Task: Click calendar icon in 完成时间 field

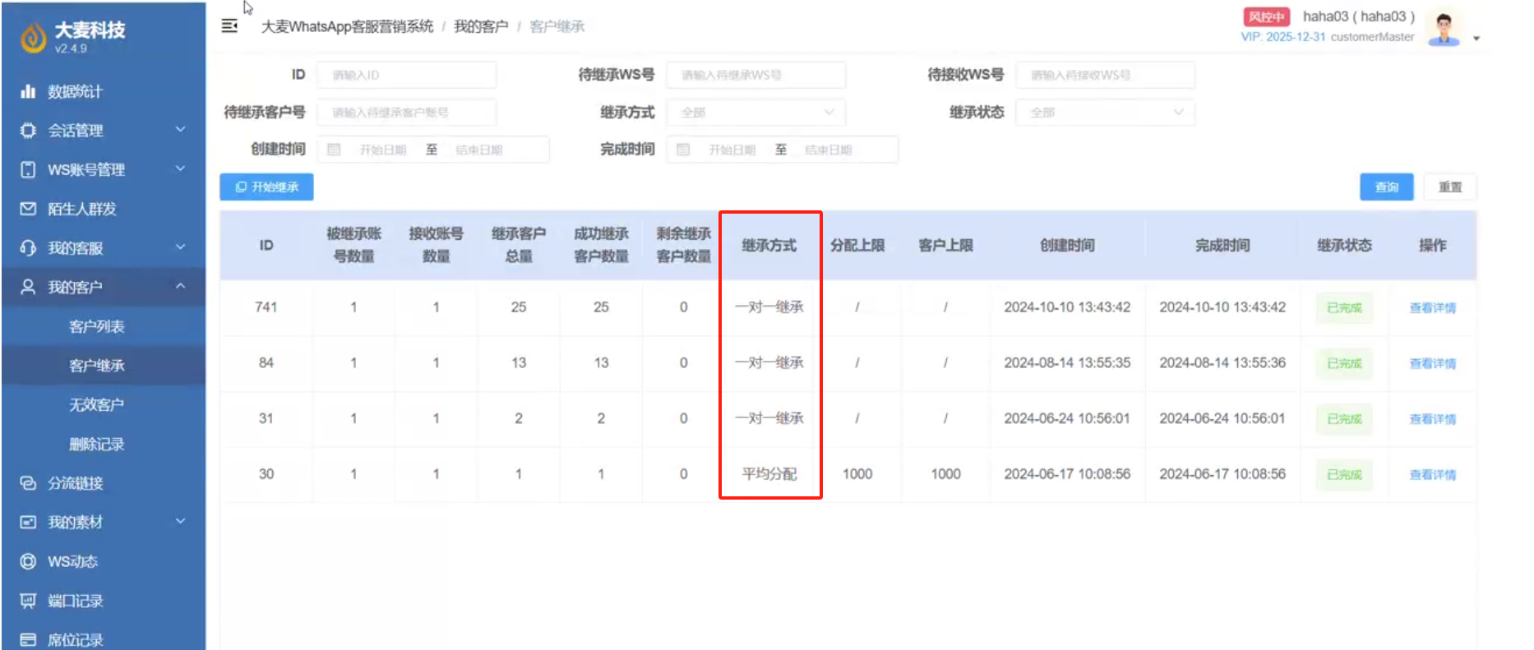Action: tap(683, 150)
